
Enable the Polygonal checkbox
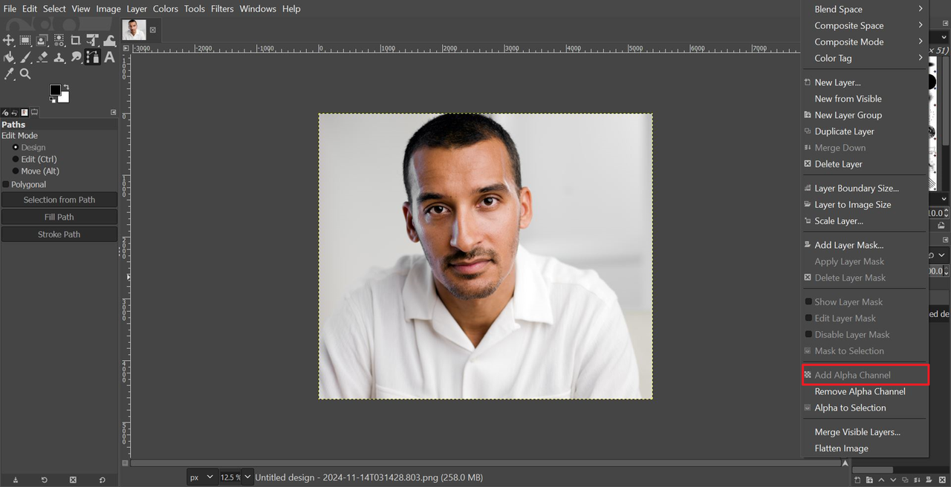6,184
